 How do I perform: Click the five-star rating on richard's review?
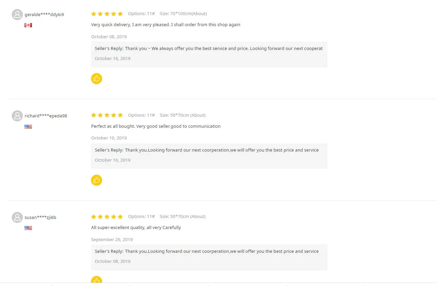107,115
